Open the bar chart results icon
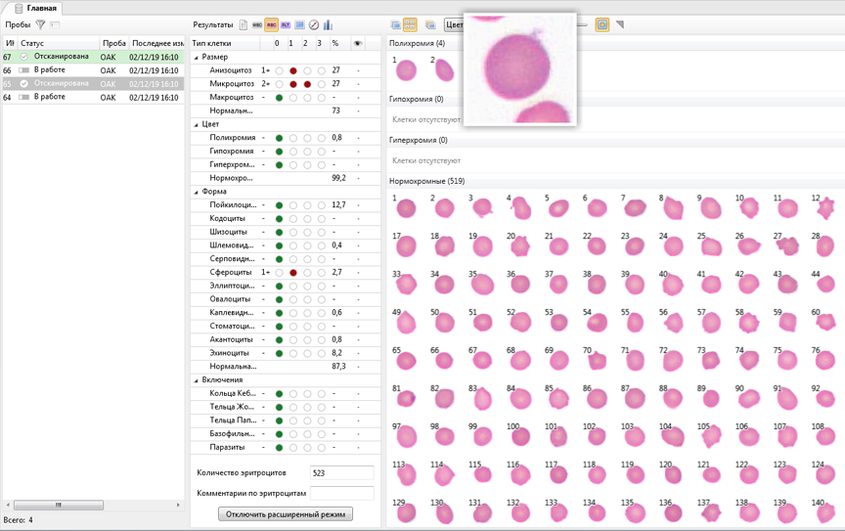845x531 pixels. 328,24
